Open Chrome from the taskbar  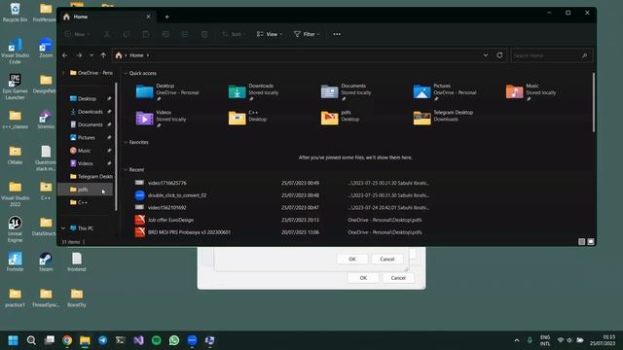pos(67,340)
